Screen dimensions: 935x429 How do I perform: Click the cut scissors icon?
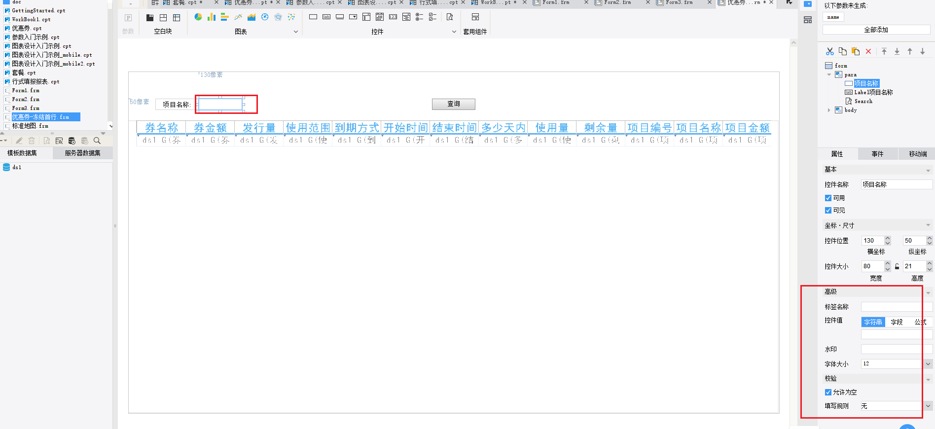click(x=830, y=51)
